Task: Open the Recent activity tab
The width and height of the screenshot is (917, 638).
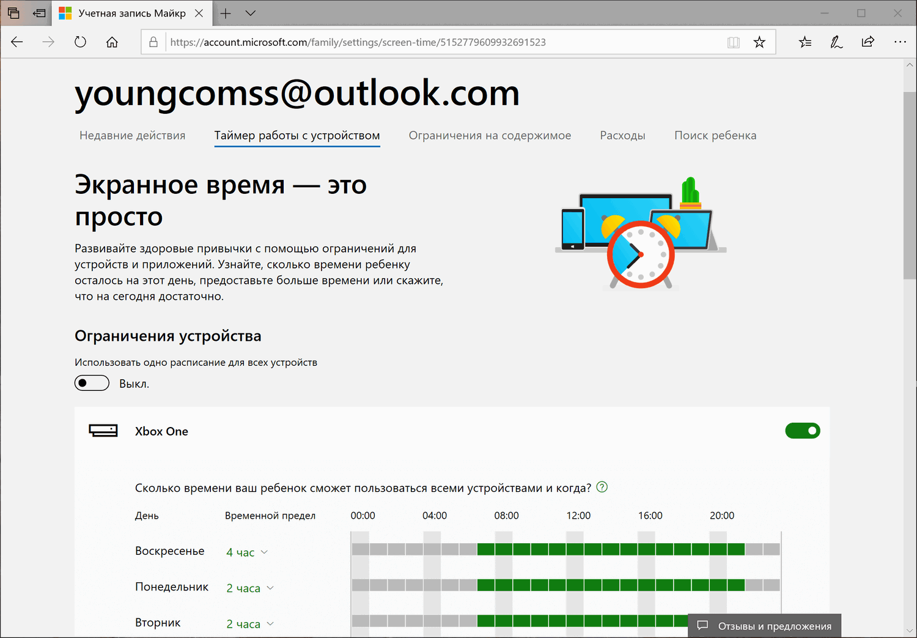Action: 133,135
